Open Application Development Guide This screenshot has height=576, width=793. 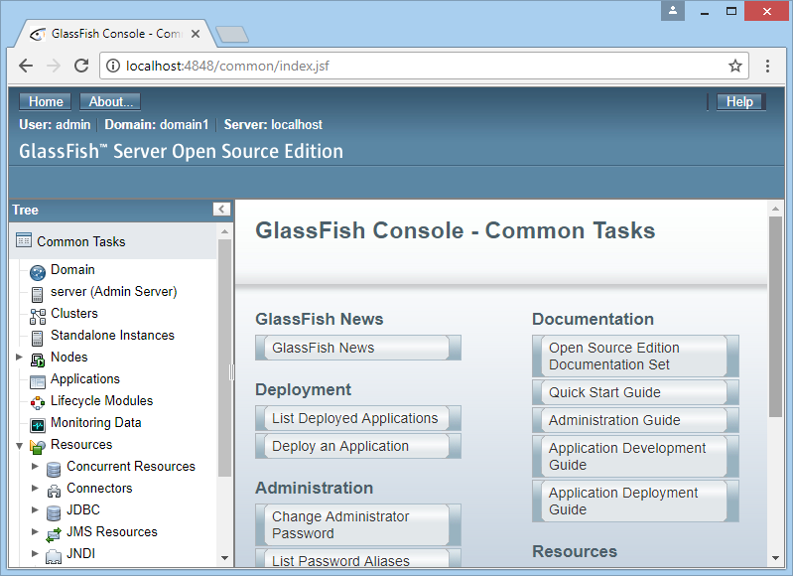coord(635,457)
